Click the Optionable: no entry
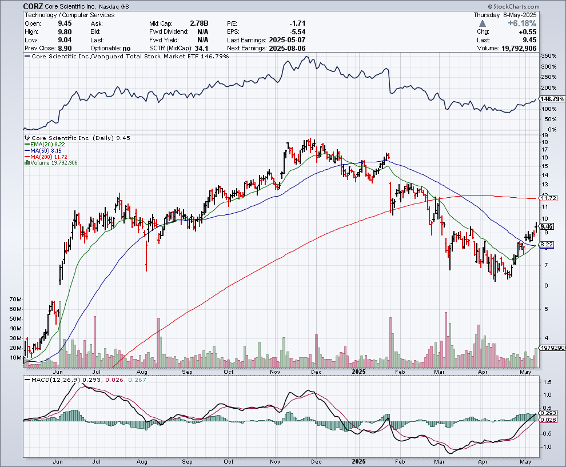Image resolution: width=566 pixels, height=467 pixels. (x=110, y=49)
